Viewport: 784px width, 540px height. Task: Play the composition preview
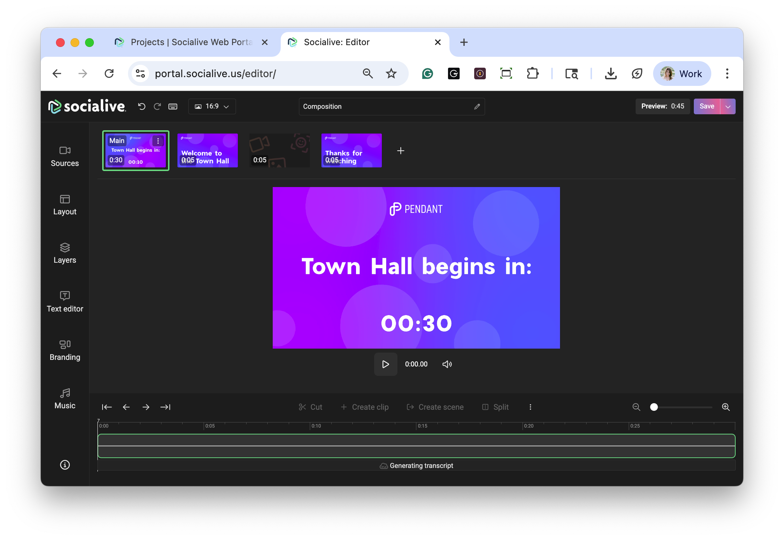point(385,364)
